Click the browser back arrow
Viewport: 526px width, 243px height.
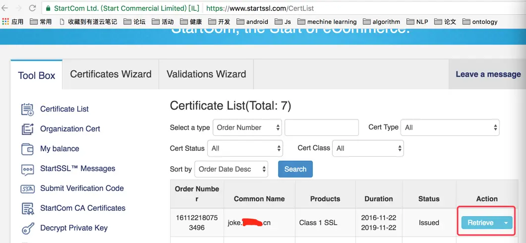[x=5, y=8]
